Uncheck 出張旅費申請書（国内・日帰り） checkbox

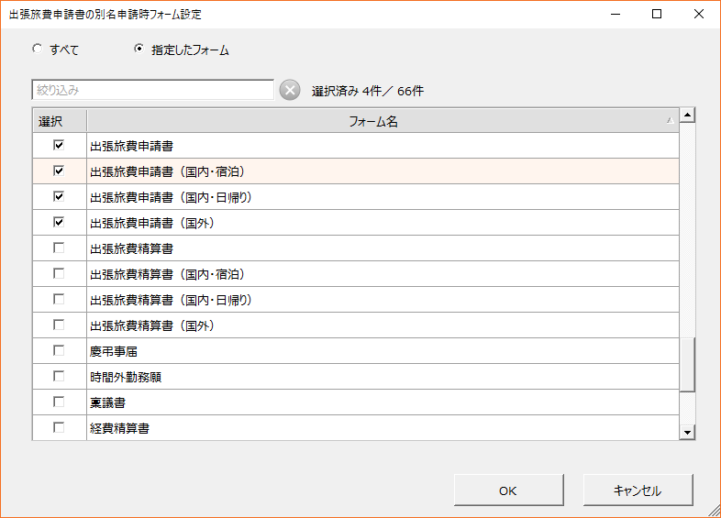pyautogui.click(x=59, y=196)
